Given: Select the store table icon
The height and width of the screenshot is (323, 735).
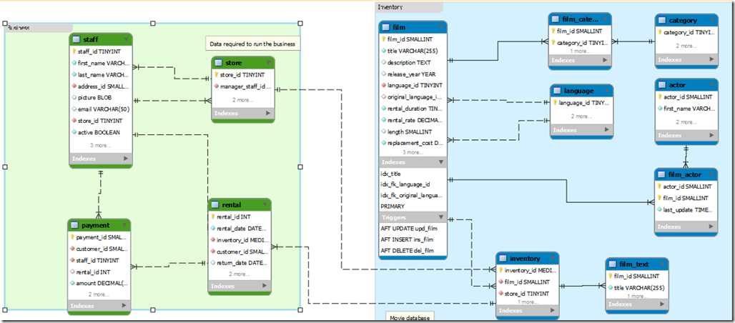Looking at the screenshot, I should (219, 62).
